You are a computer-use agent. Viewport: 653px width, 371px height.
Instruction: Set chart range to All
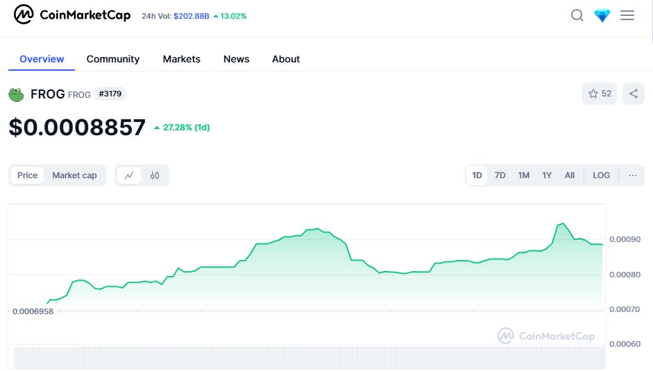pos(570,175)
